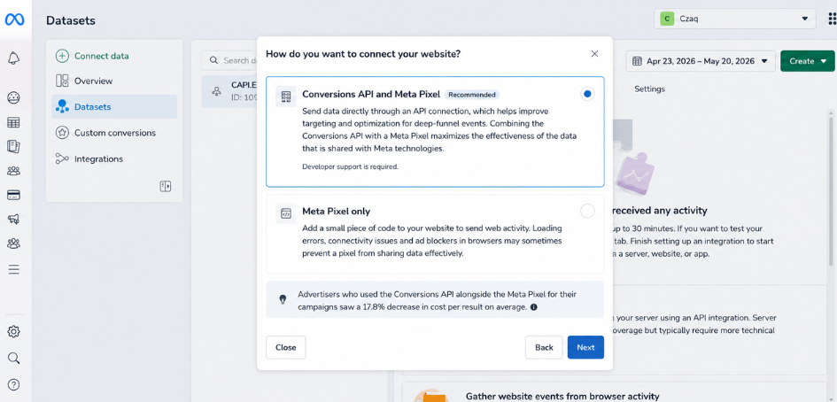Select the CAPLE dataset row
This screenshot has width=837, height=402.
coord(229,91)
